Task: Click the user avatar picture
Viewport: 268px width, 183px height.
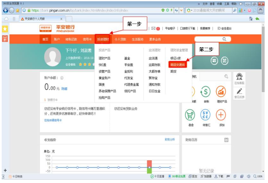Action: click(x=53, y=57)
